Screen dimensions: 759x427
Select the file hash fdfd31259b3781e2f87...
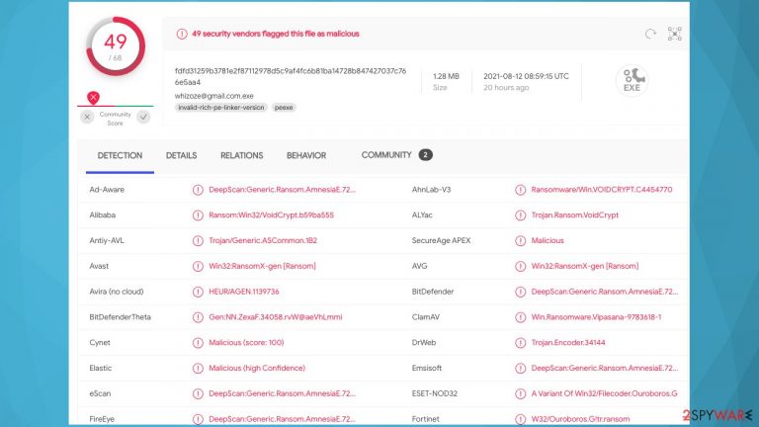click(291, 76)
